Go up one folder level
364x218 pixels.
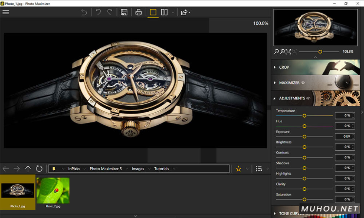[x=28, y=169]
